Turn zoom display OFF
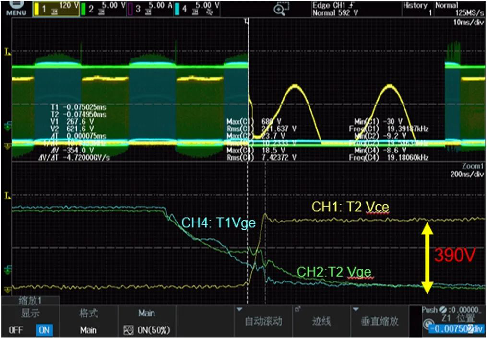Viewport: 487px width, 339px height. (15, 330)
